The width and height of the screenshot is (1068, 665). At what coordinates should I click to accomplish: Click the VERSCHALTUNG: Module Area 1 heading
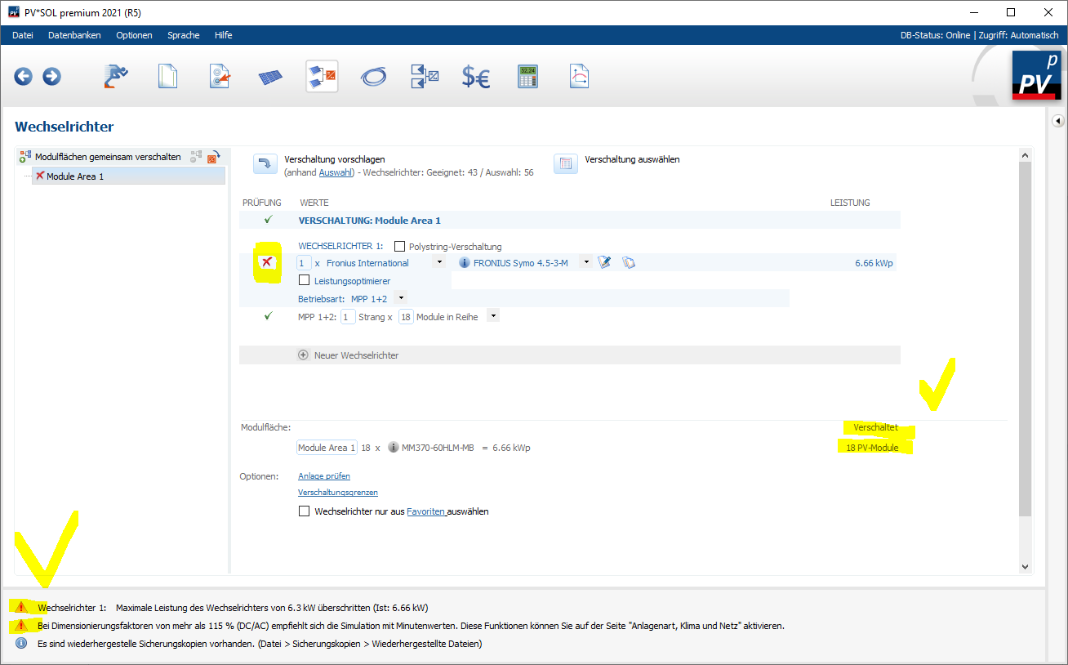370,221
